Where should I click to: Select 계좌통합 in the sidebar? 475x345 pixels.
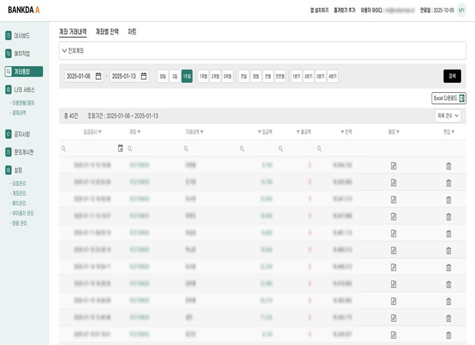click(x=24, y=71)
